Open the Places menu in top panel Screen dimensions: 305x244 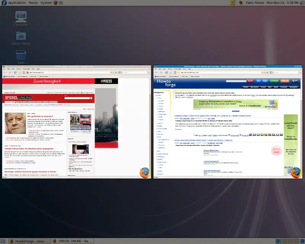point(33,3)
